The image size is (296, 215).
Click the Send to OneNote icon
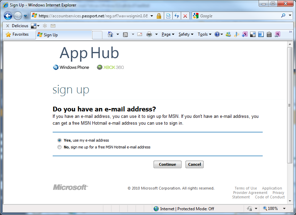pos(245,34)
